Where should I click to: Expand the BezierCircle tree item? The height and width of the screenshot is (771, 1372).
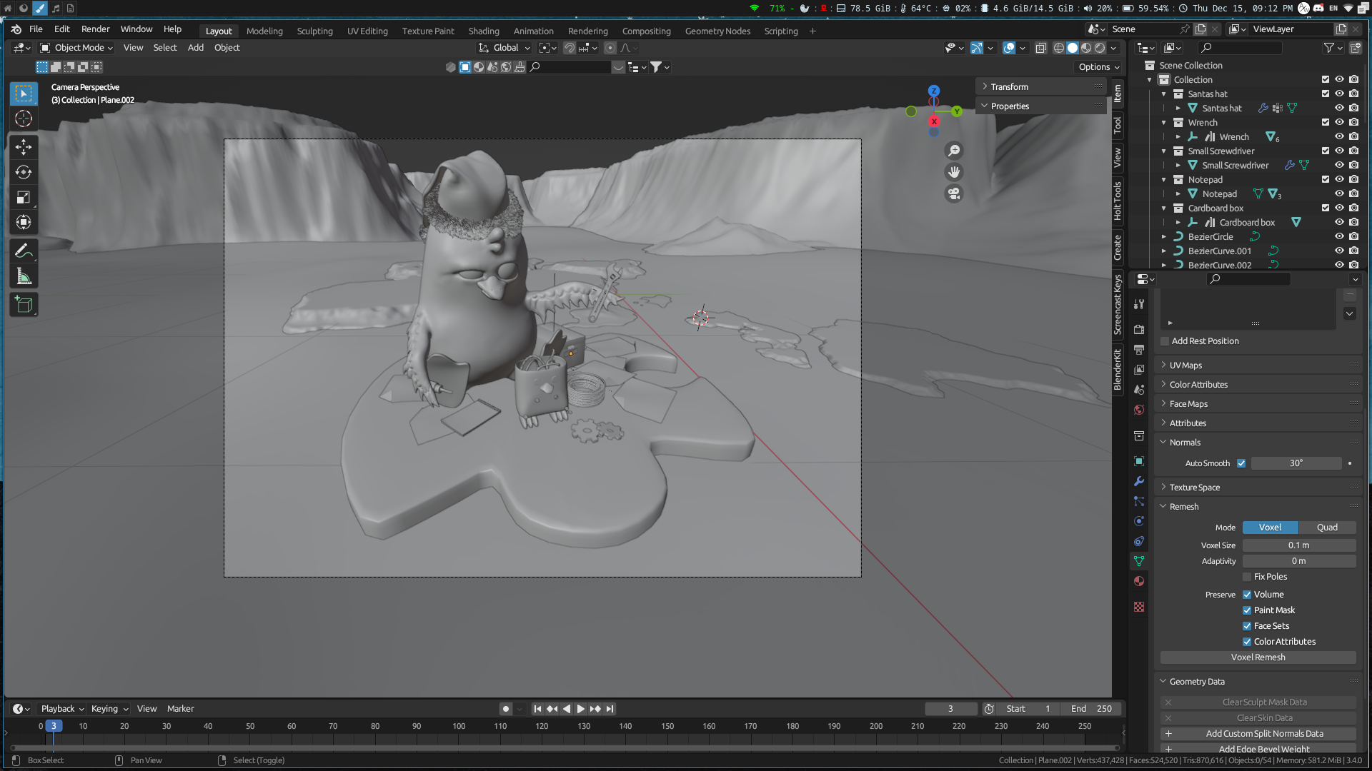1164,237
